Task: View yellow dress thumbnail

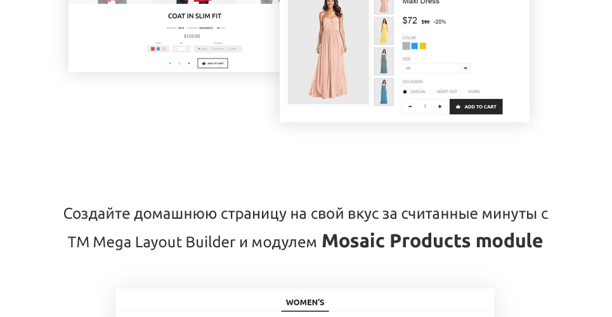Action: click(384, 31)
